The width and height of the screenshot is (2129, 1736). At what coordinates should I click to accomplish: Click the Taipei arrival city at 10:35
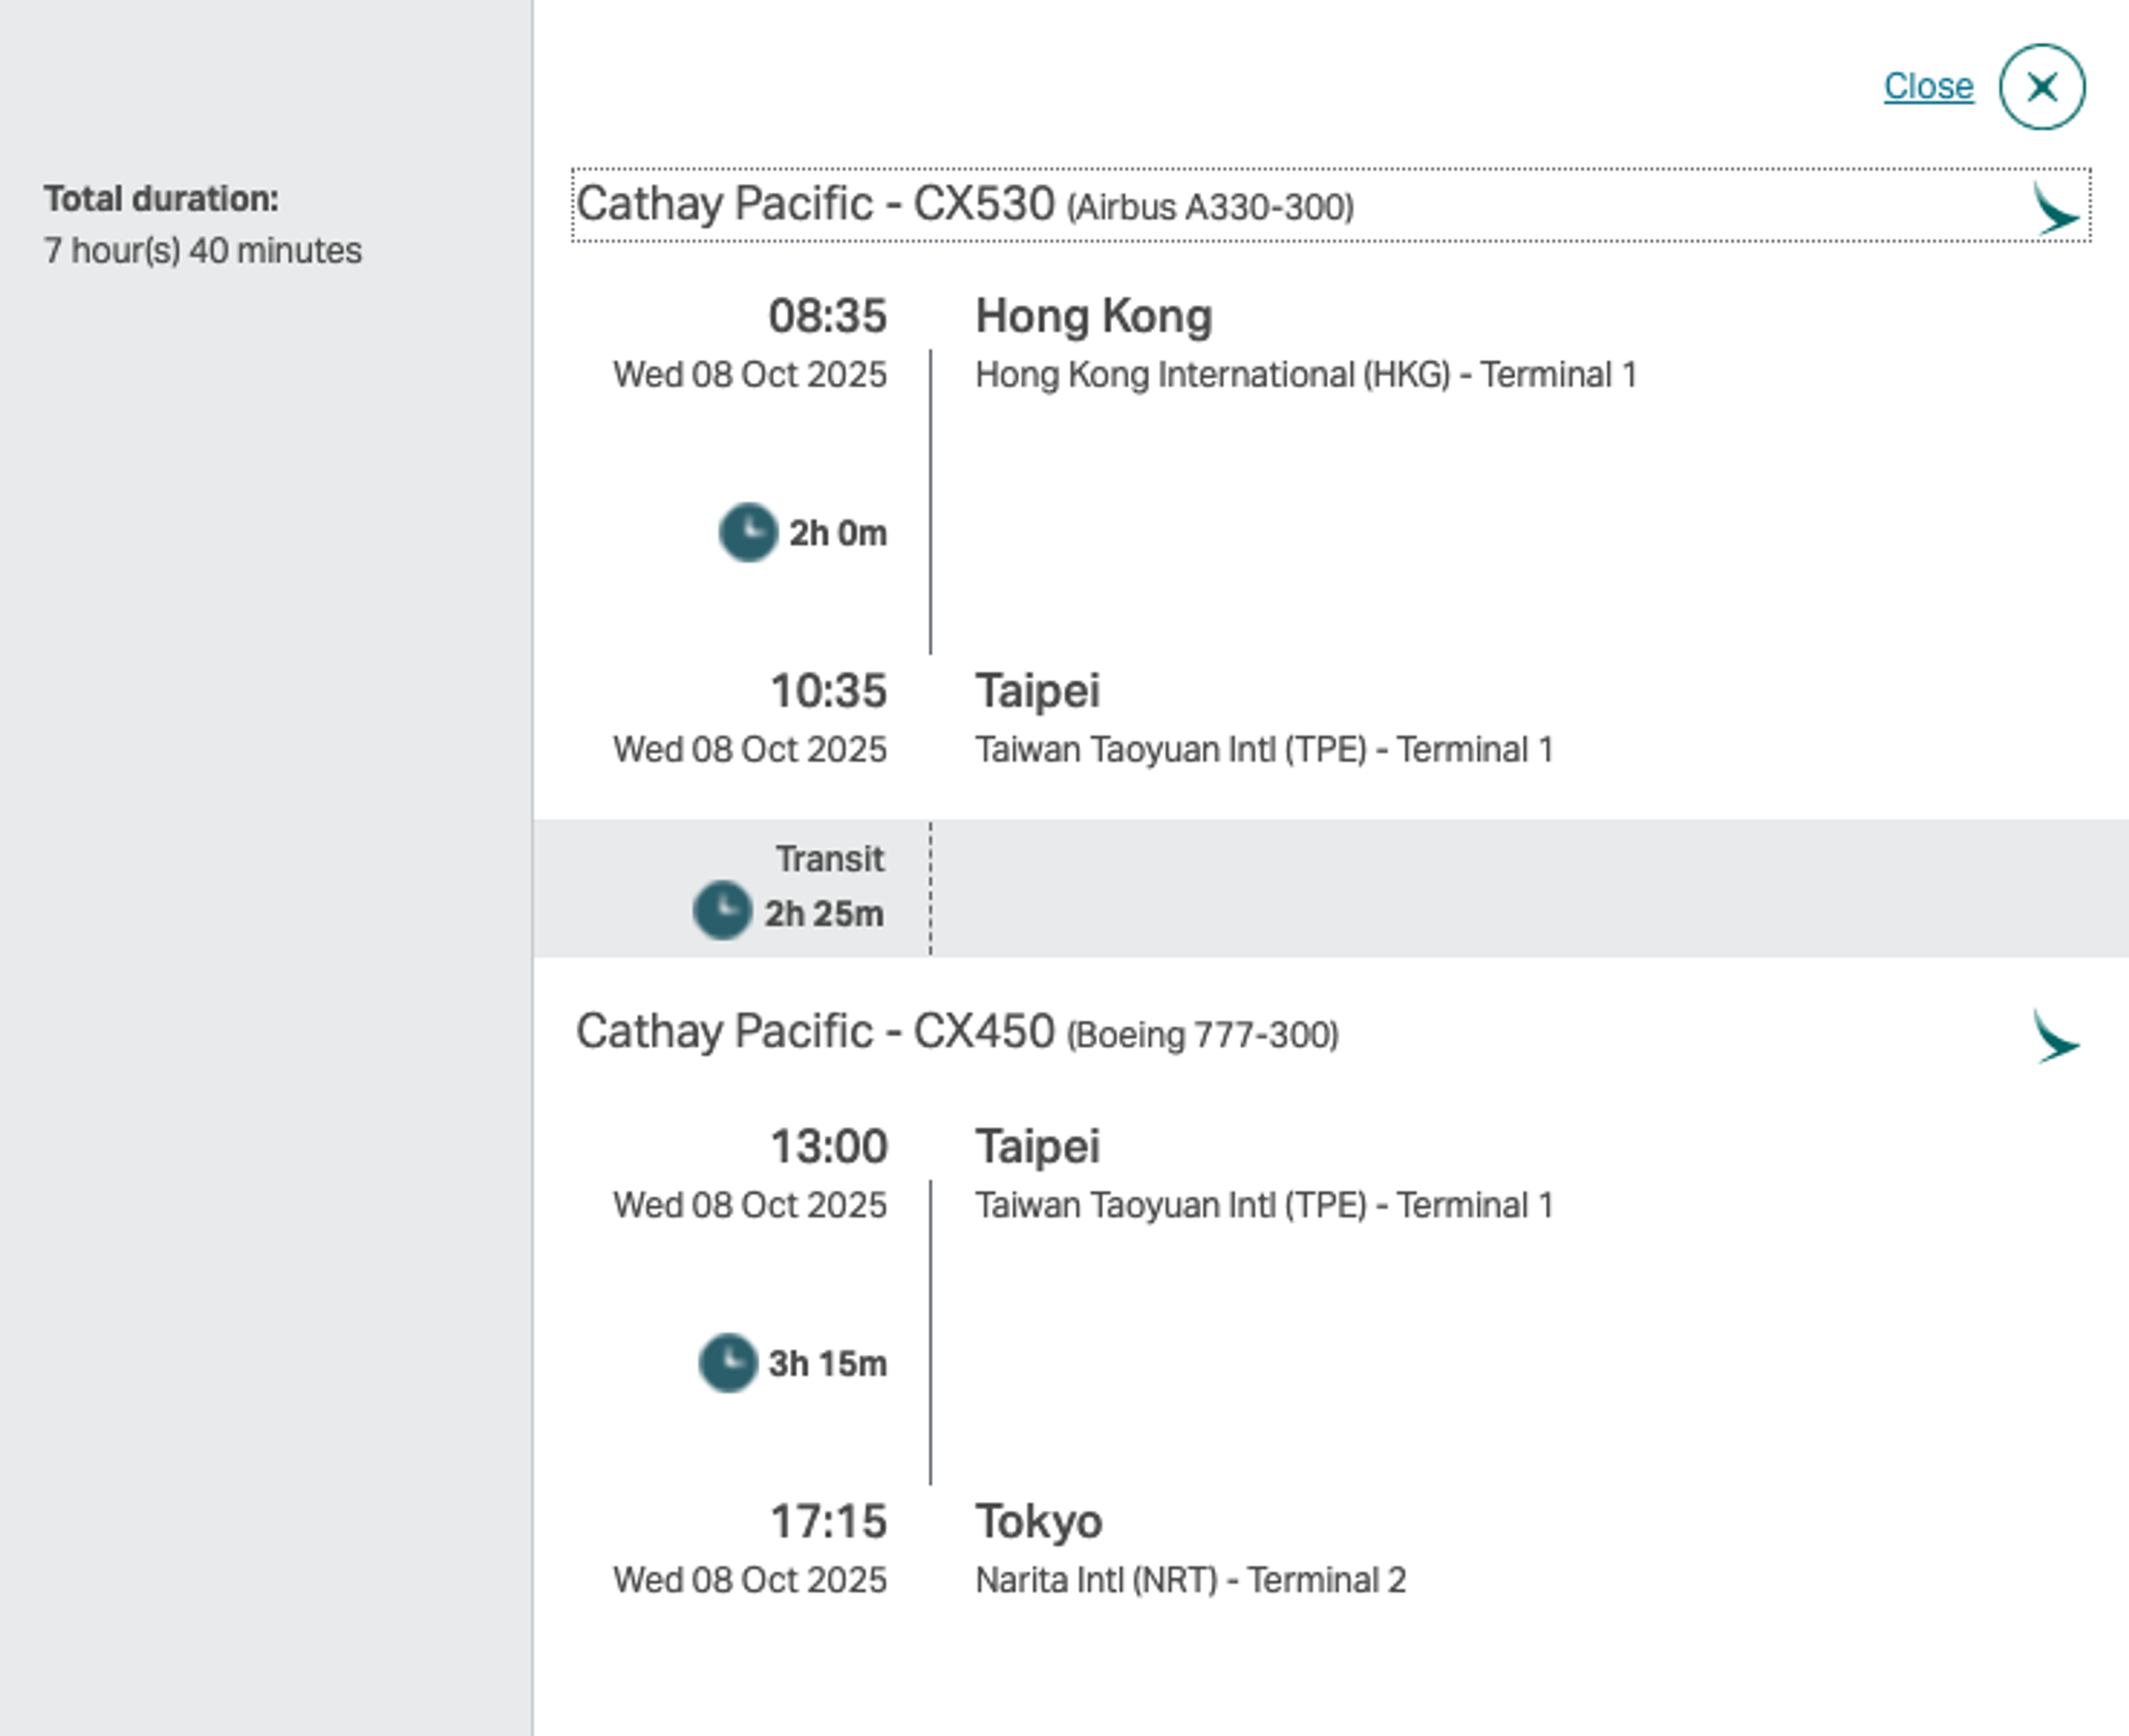tap(1038, 692)
